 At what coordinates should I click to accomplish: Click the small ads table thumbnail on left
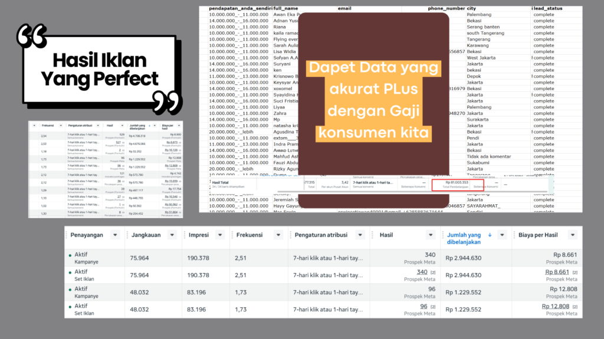pyautogui.click(x=106, y=169)
